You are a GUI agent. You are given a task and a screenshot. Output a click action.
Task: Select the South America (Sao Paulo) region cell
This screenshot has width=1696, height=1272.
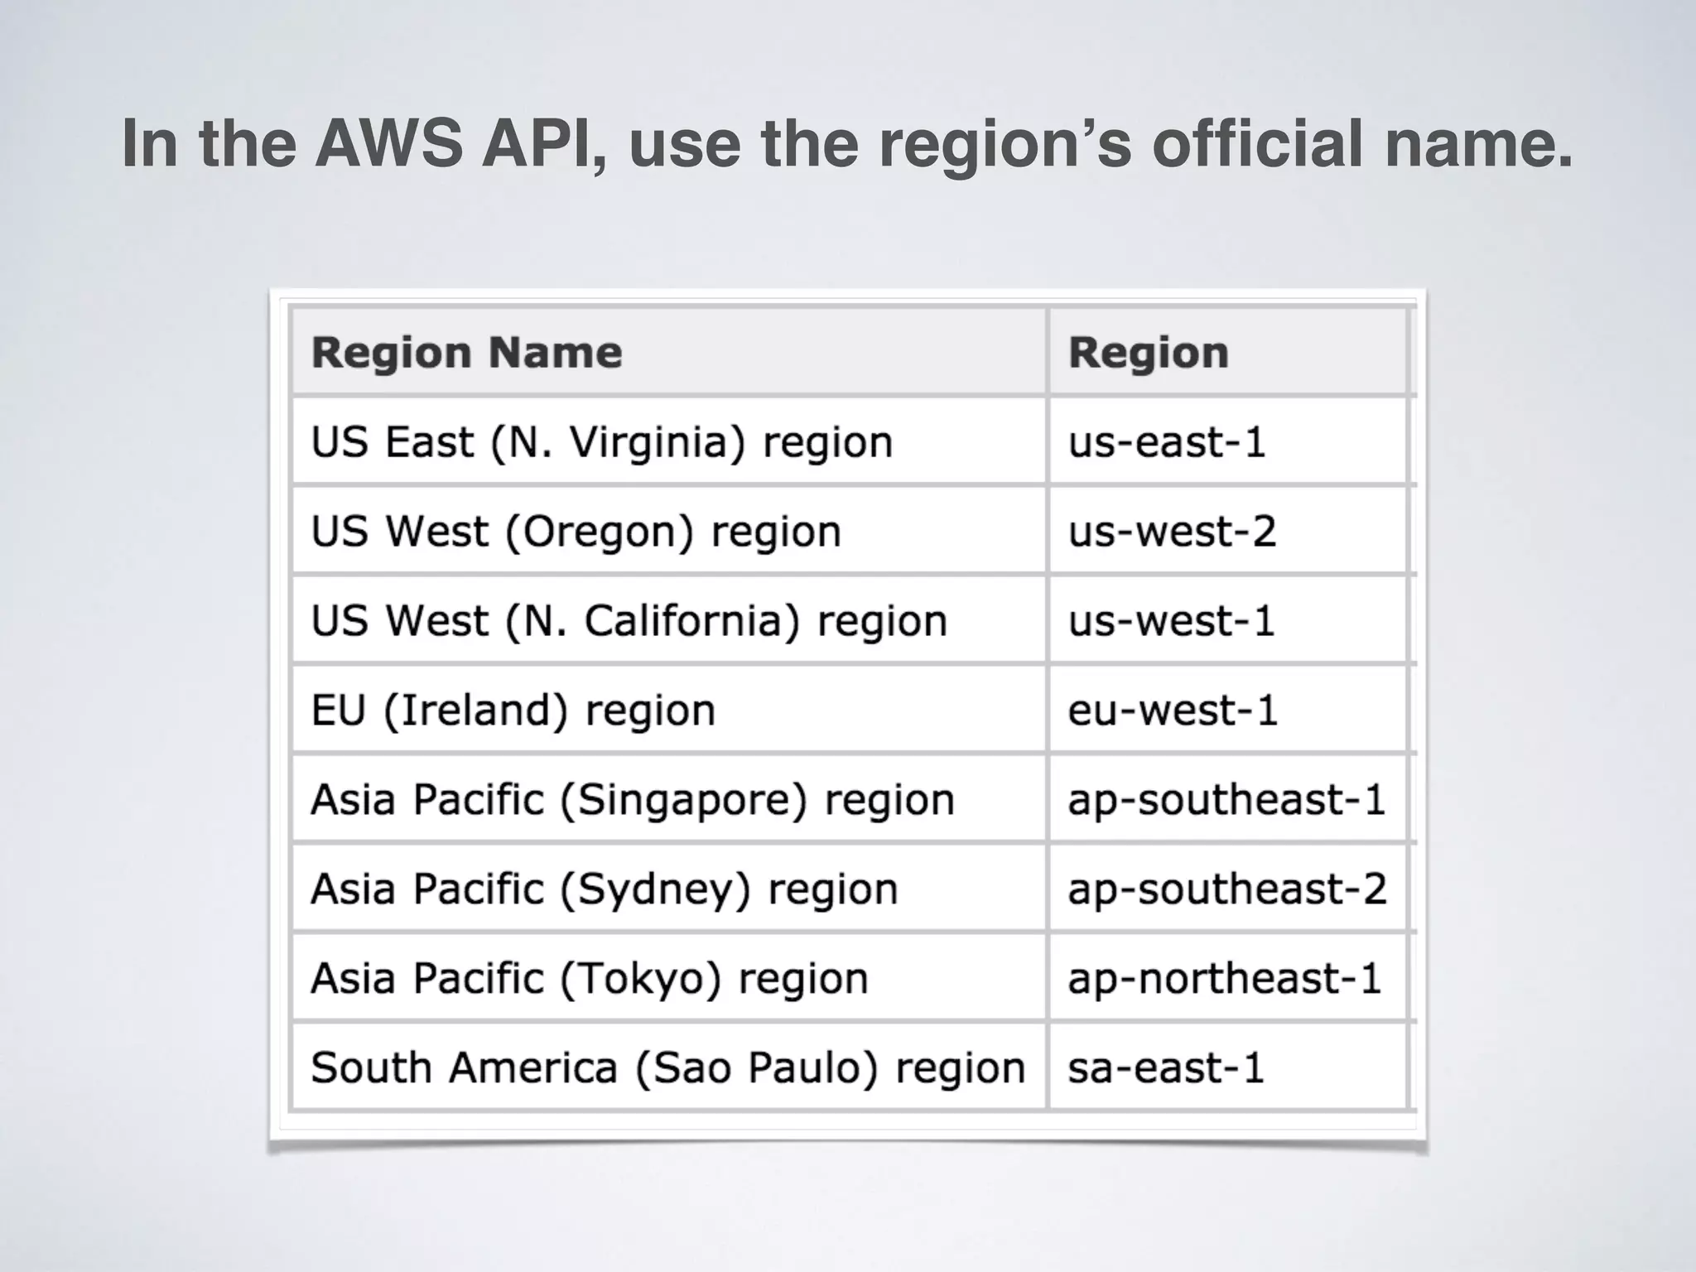[667, 1067]
